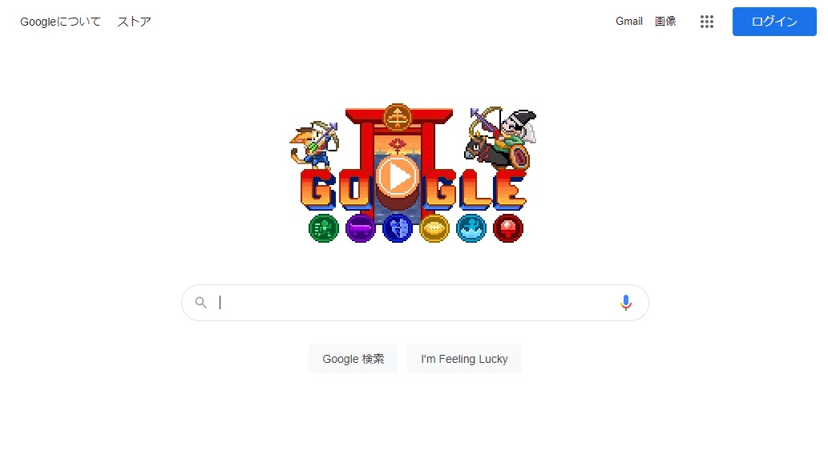
Task: Select the red table tennis medallion
Action: (508, 228)
